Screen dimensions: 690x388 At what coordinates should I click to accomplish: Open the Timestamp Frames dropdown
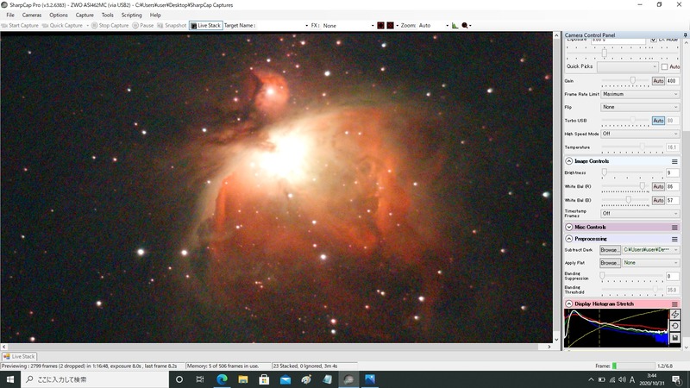(640, 213)
